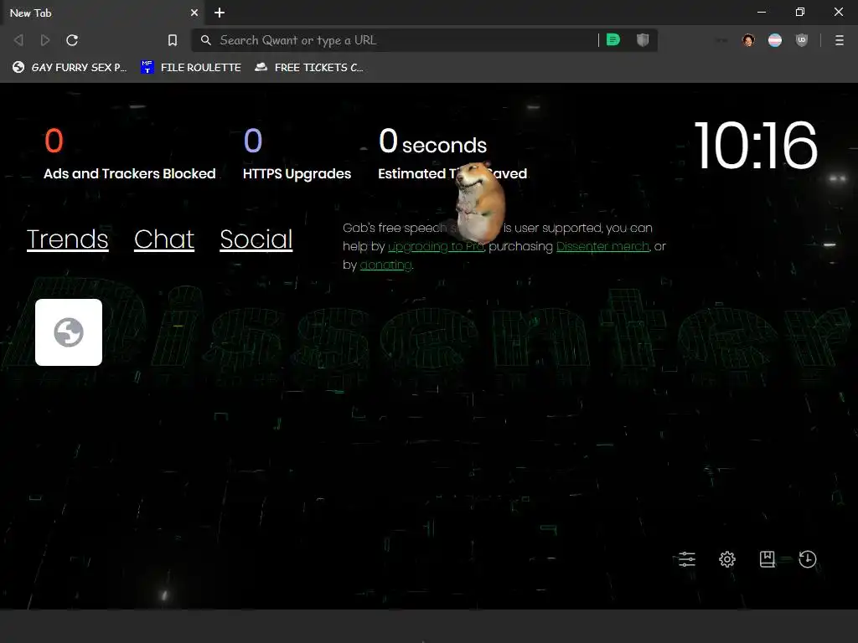858x643 pixels.
Task: Go forward with the forward arrow
Action: coord(45,40)
